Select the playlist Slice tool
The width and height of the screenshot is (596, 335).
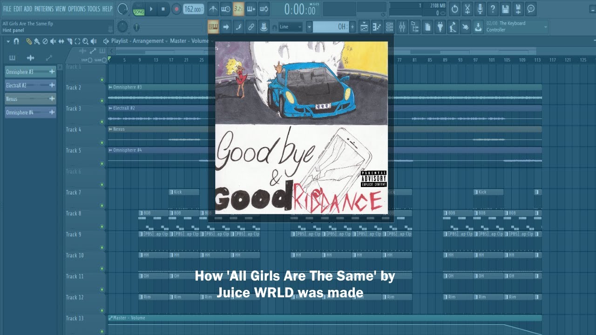tap(69, 41)
